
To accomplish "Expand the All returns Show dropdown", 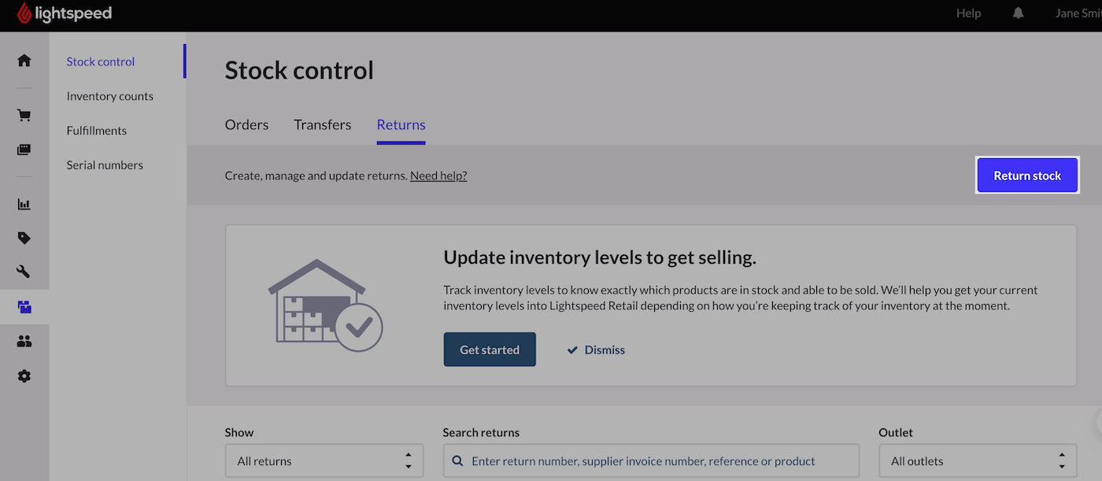I will pyautogui.click(x=324, y=461).
